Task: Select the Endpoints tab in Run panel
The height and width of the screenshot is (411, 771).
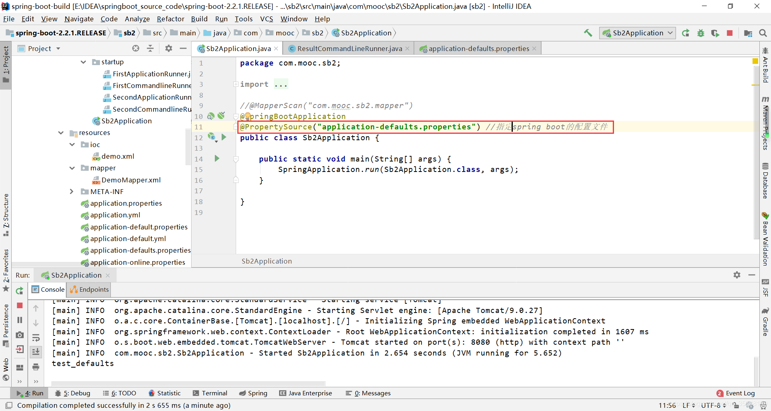Action: pyautogui.click(x=89, y=289)
